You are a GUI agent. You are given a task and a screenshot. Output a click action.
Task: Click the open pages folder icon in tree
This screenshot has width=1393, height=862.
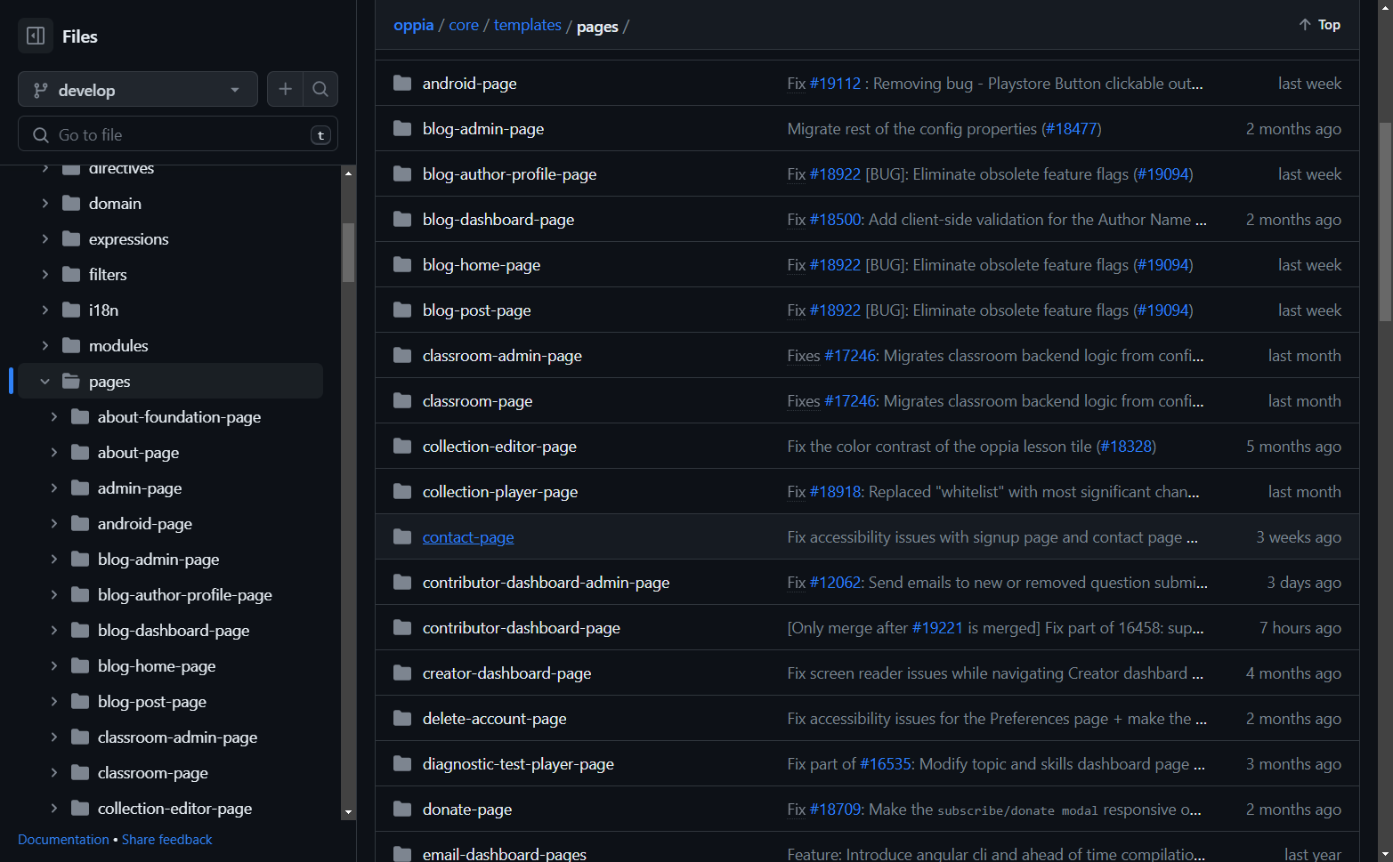(71, 381)
